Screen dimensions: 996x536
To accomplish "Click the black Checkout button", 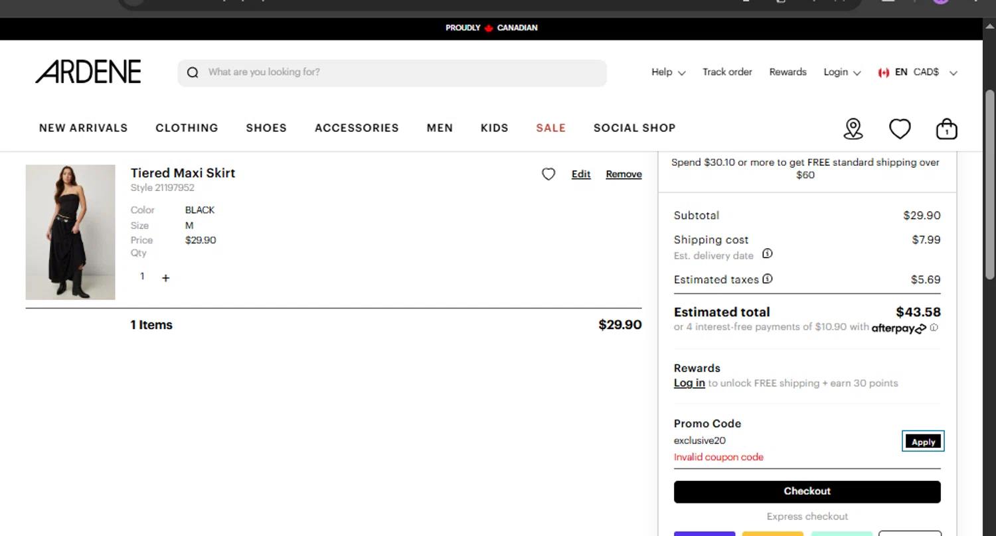I will tap(807, 492).
